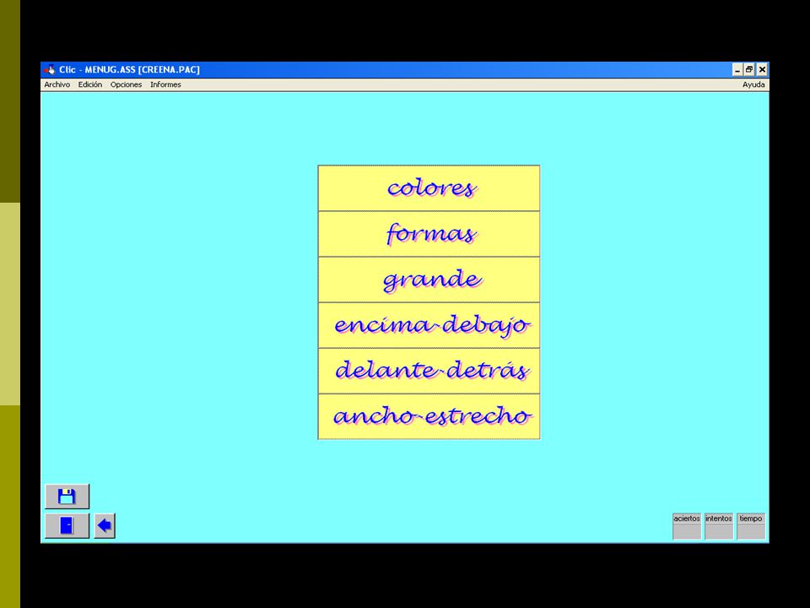Open the Informes menu
810x608 pixels.
[165, 84]
